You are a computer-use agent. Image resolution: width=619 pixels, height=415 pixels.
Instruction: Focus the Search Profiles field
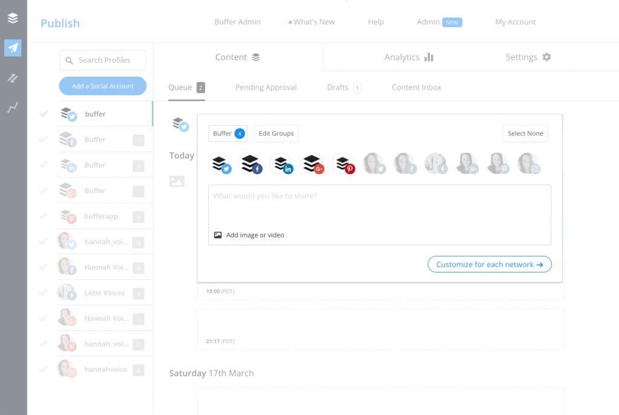tap(103, 60)
